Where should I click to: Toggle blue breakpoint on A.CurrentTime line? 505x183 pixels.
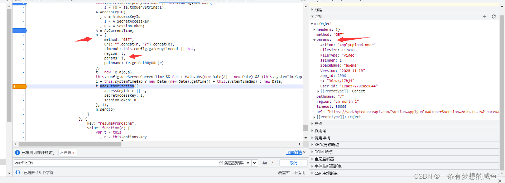click(x=19, y=30)
